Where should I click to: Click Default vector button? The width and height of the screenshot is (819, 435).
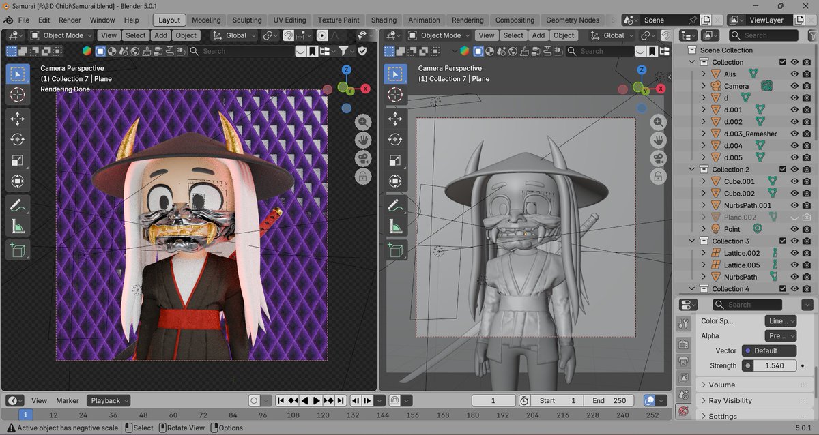[x=769, y=350]
